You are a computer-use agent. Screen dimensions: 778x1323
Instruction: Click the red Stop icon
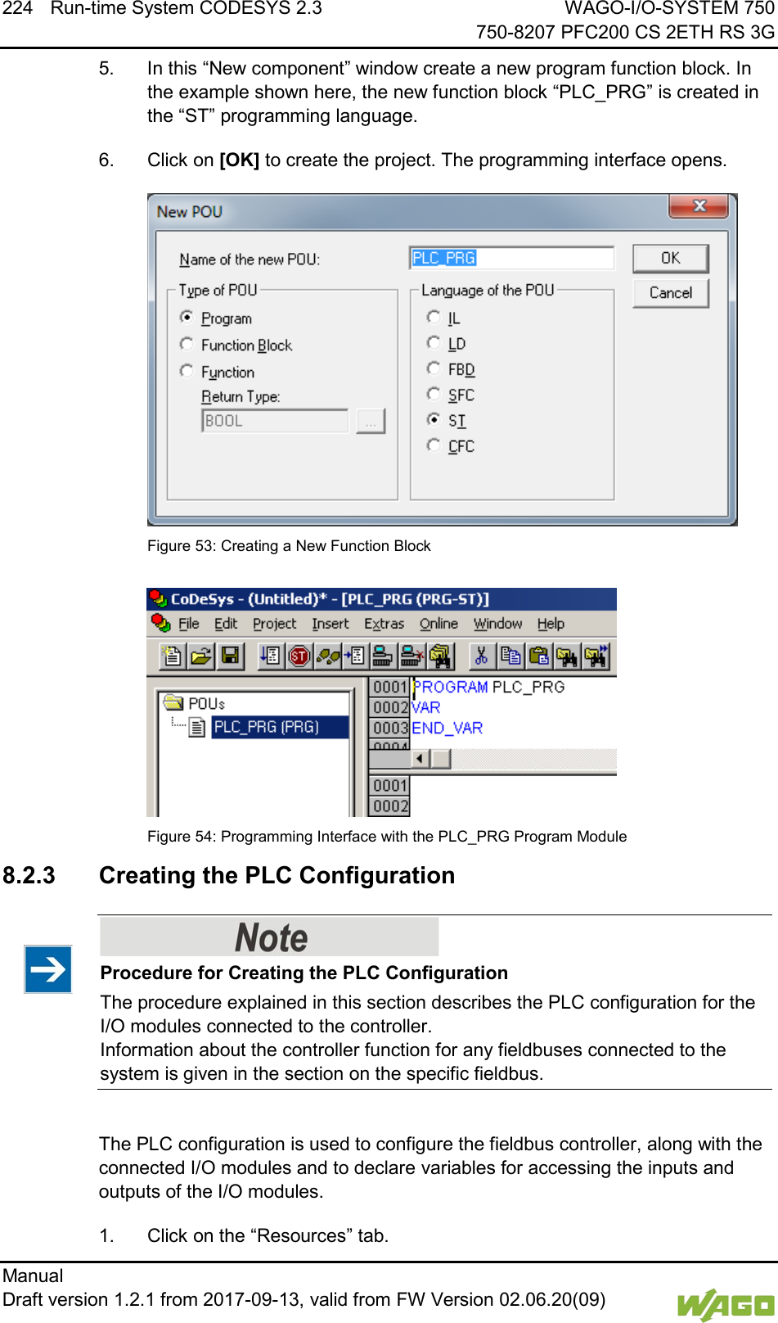(299, 656)
